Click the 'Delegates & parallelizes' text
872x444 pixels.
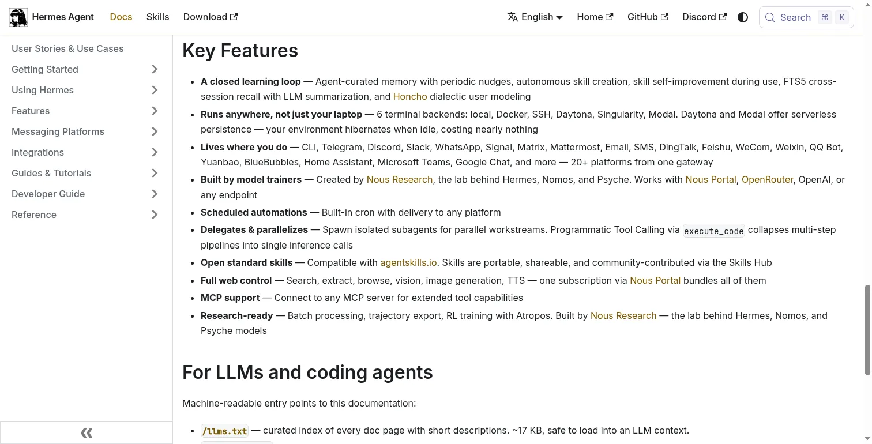click(254, 230)
